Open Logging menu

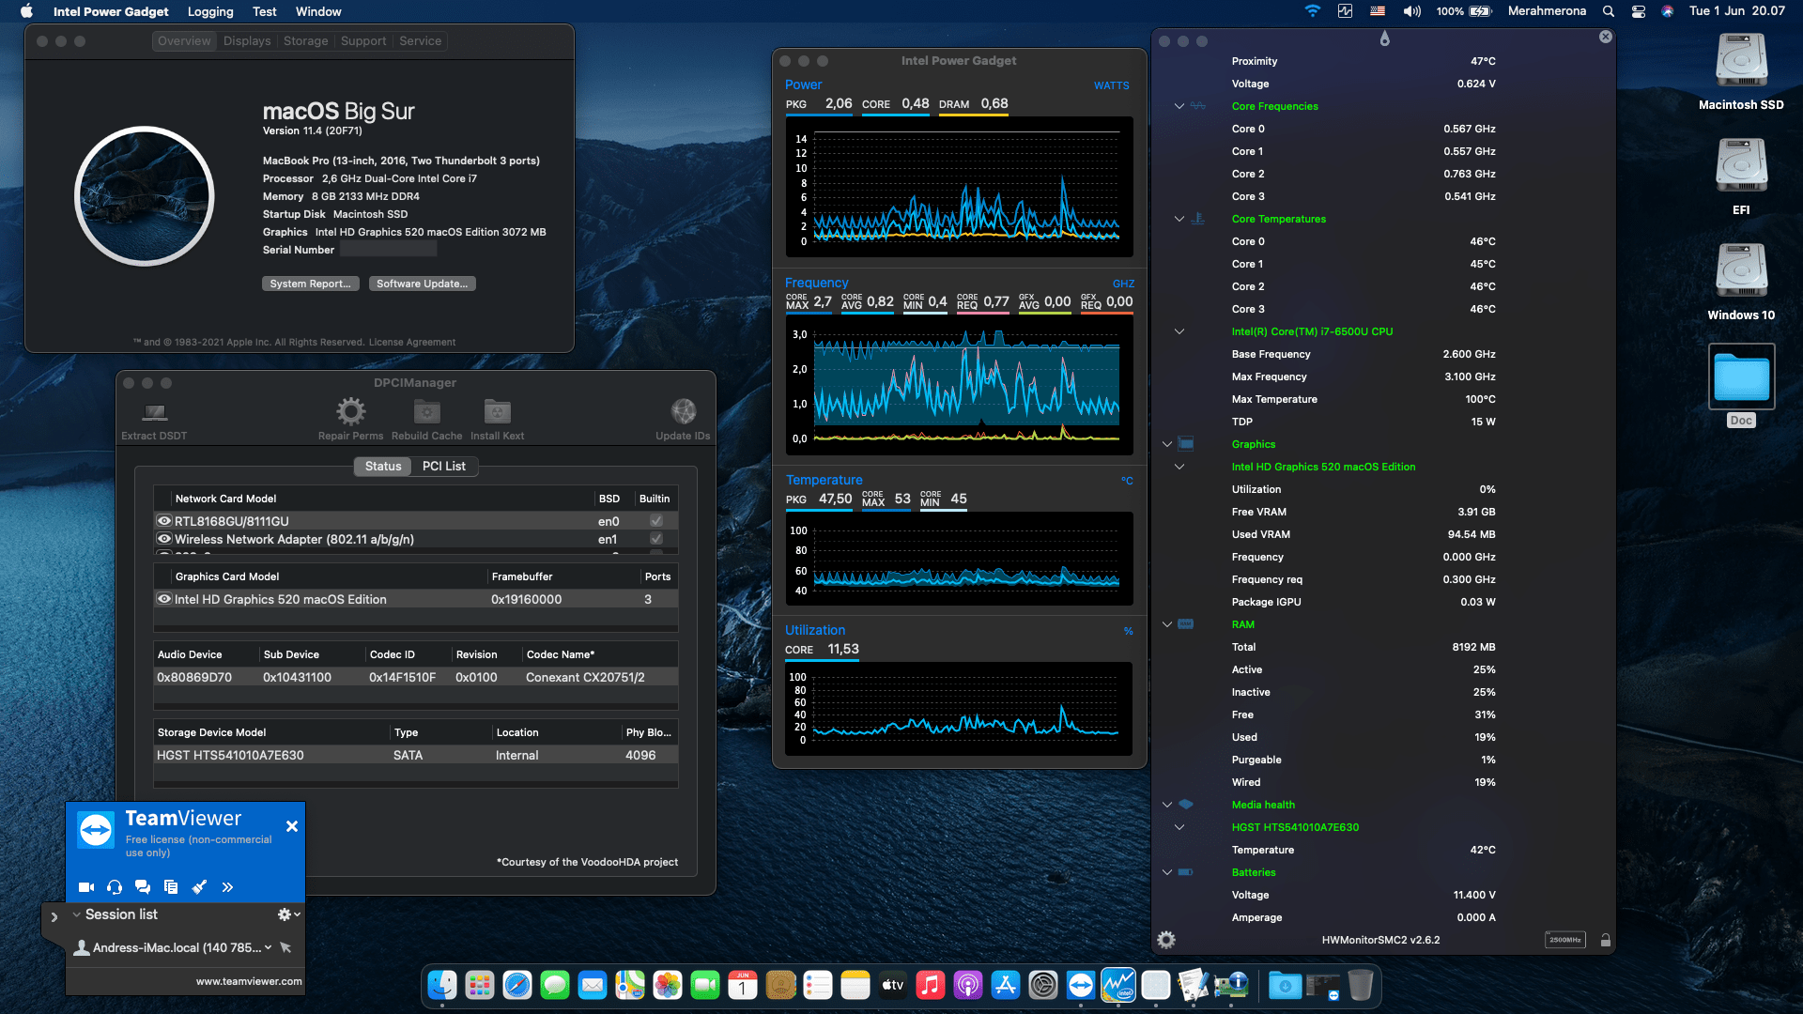pos(210,11)
